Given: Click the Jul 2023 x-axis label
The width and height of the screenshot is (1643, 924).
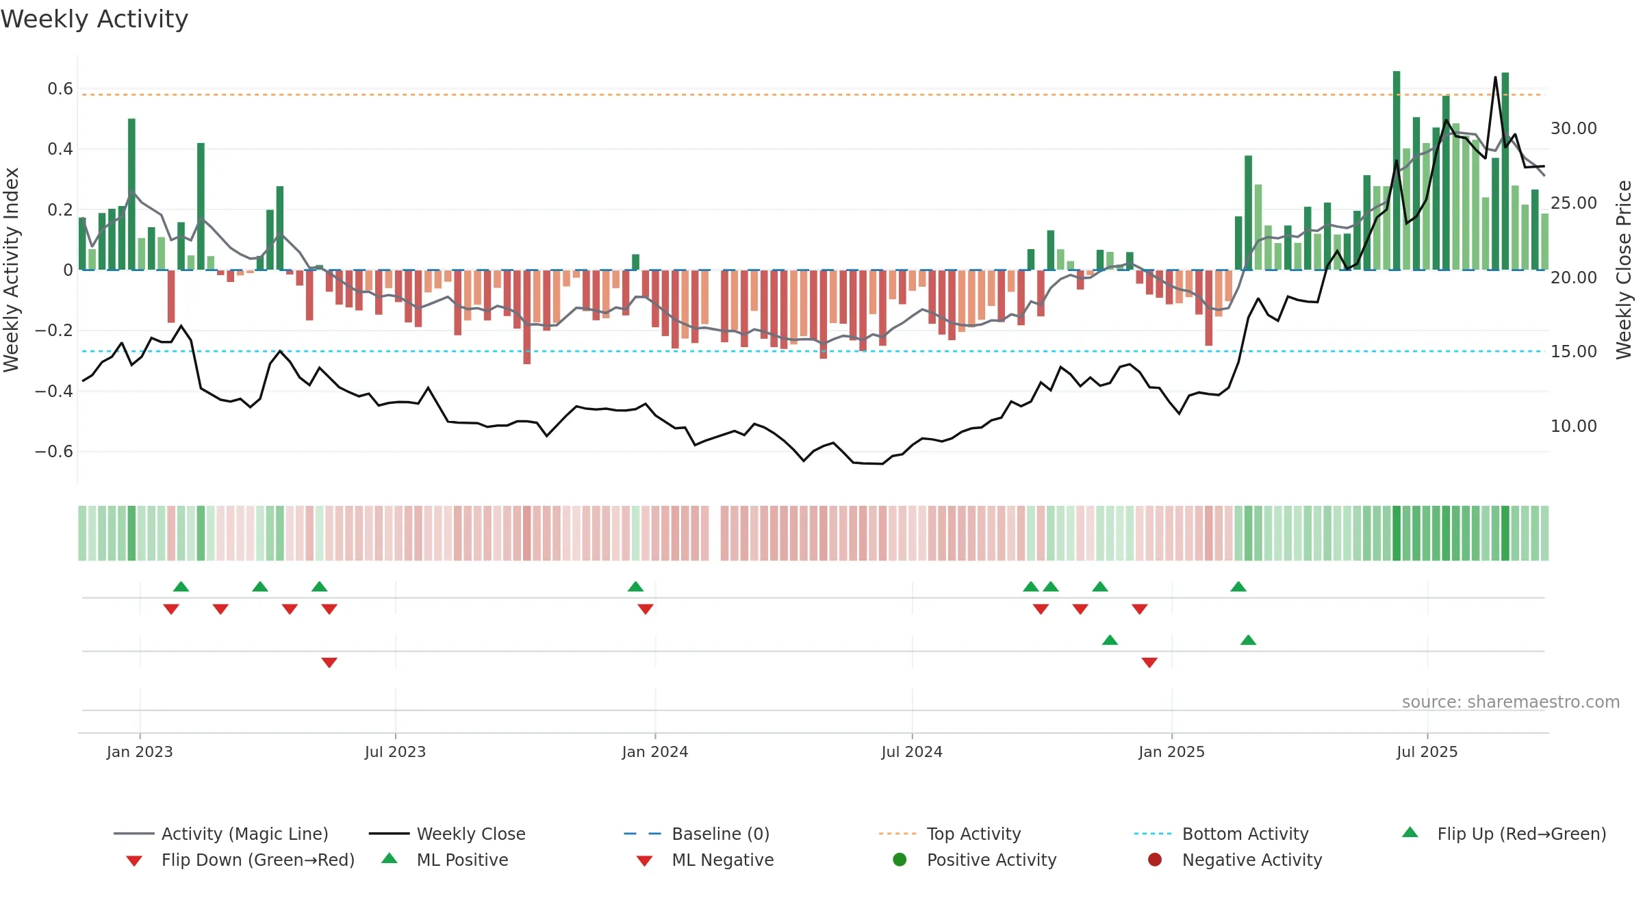Looking at the screenshot, I should click(395, 752).
